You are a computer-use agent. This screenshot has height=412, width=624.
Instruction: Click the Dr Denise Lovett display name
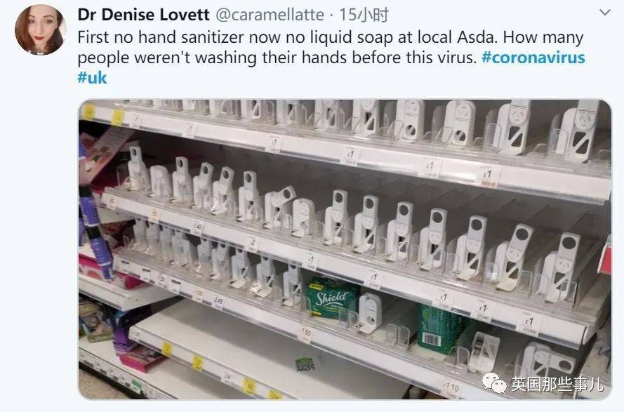click(143, 15)
